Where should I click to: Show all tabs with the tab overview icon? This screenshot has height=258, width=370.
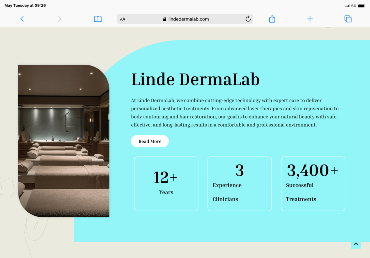[x=348, y=19]
